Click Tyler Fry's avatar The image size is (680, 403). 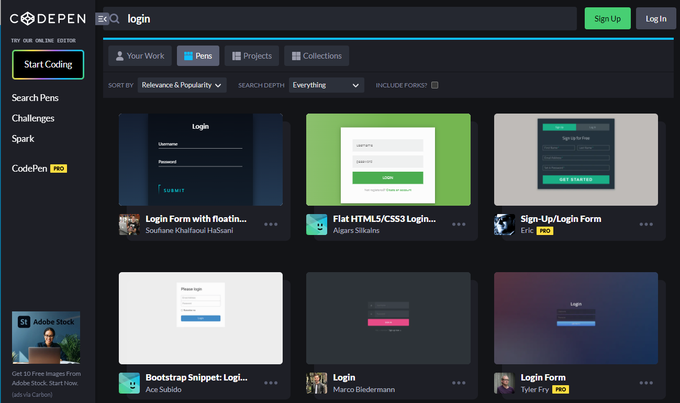point(505,383)
